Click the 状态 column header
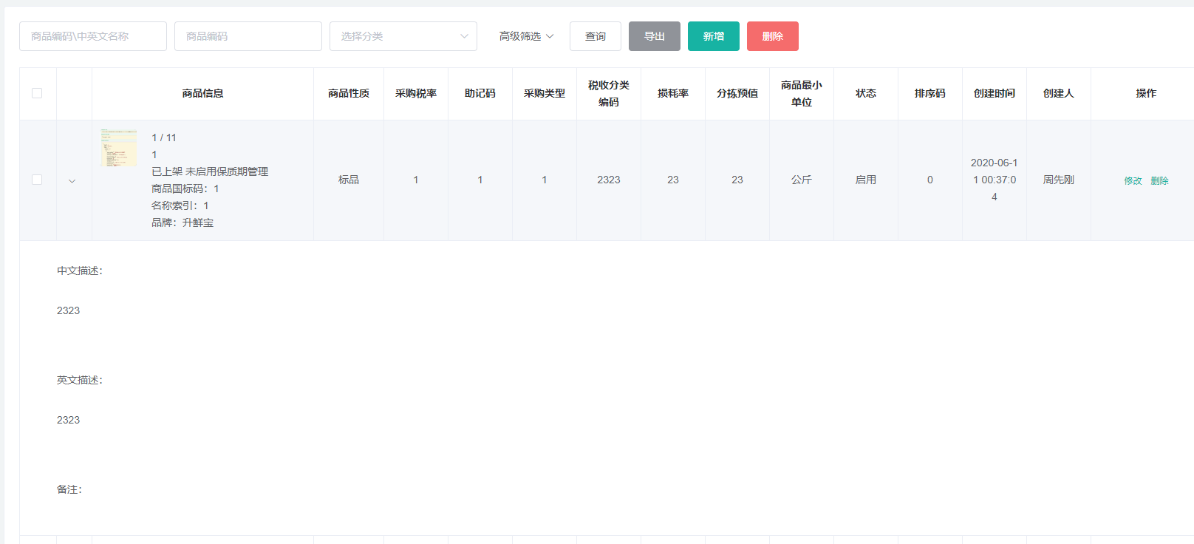Viewport: 1194px width, 544px height. [x=866, y=93]
